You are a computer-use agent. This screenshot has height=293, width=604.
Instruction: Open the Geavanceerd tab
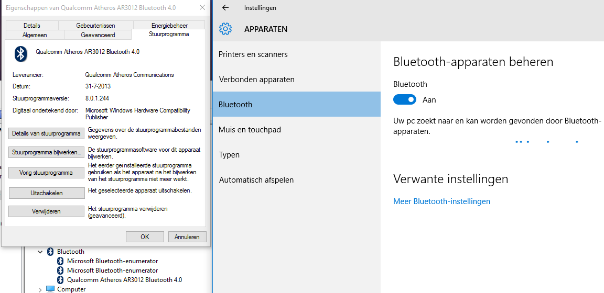98,35
